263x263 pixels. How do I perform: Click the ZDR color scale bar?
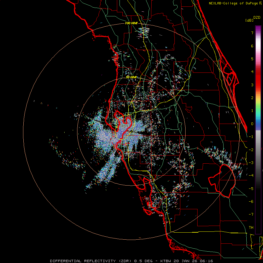(x=258, y=130)
